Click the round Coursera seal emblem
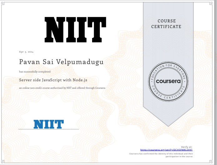The height and width of the screenshot is (165, 217). [168, 81]
